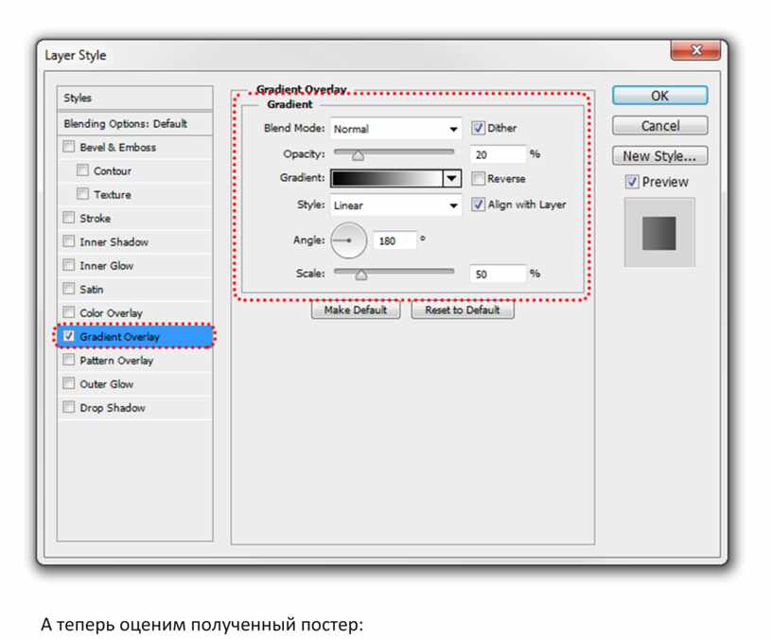772x639 pixels.
Task: Click the style preview thumbnail
Action: tap(659, 233)
